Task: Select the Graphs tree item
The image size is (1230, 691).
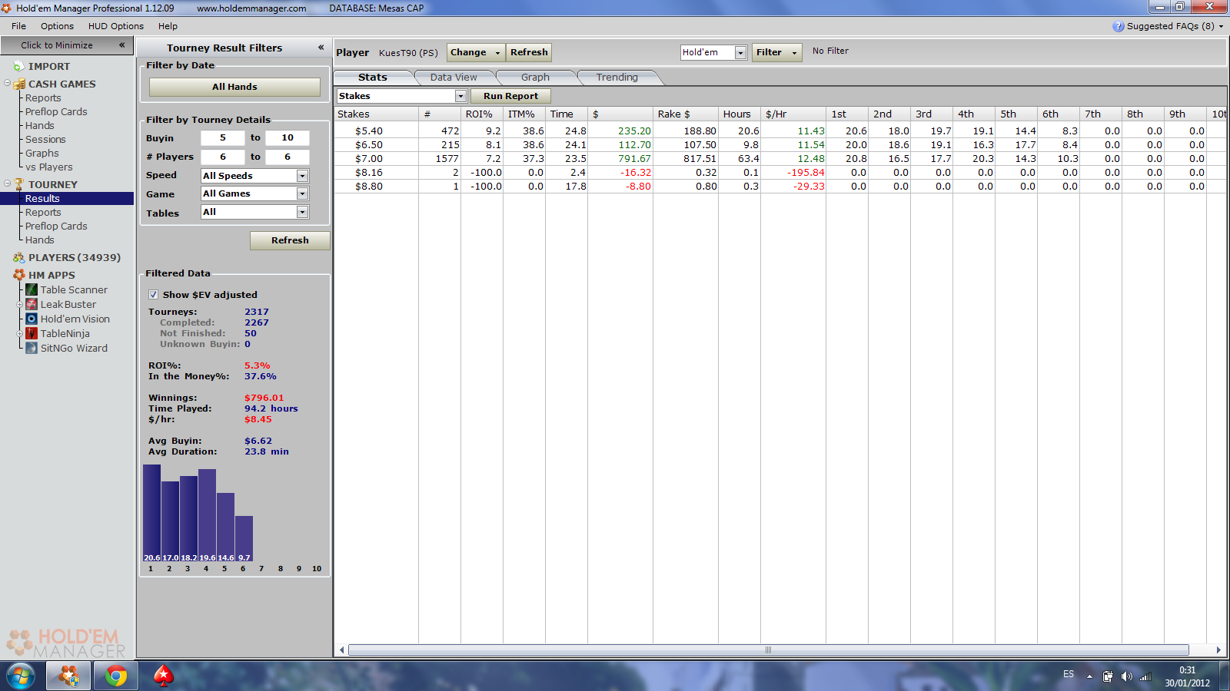Action: click(x=42, y=154)
